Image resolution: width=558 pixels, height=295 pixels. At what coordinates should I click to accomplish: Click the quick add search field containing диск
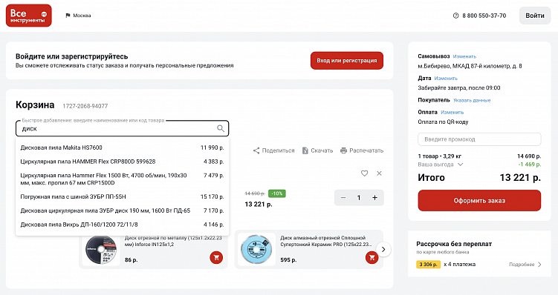coord(122,128)
